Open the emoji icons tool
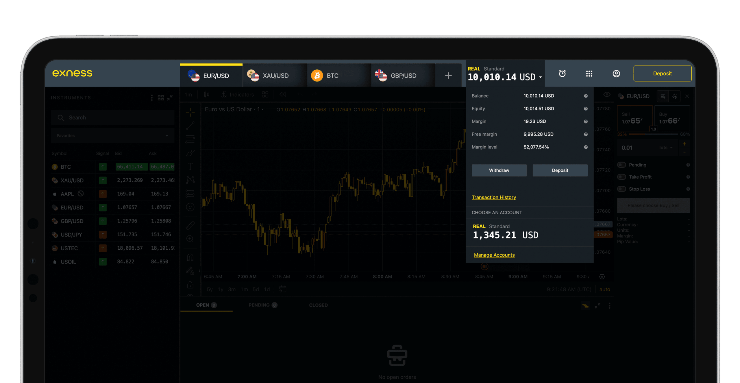Screen dimensions: 740x383 click(190, 207)
